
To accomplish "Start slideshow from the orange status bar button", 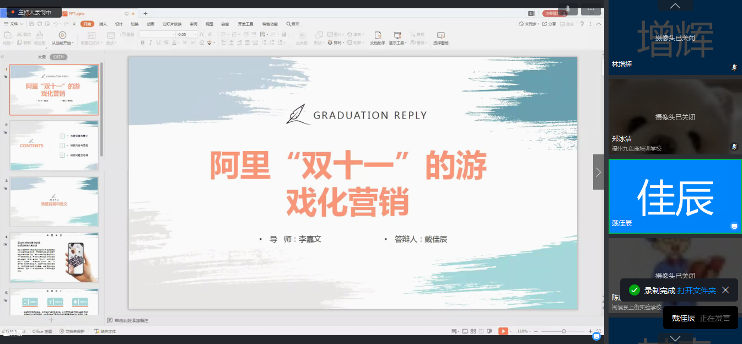I will coord(503,331).
